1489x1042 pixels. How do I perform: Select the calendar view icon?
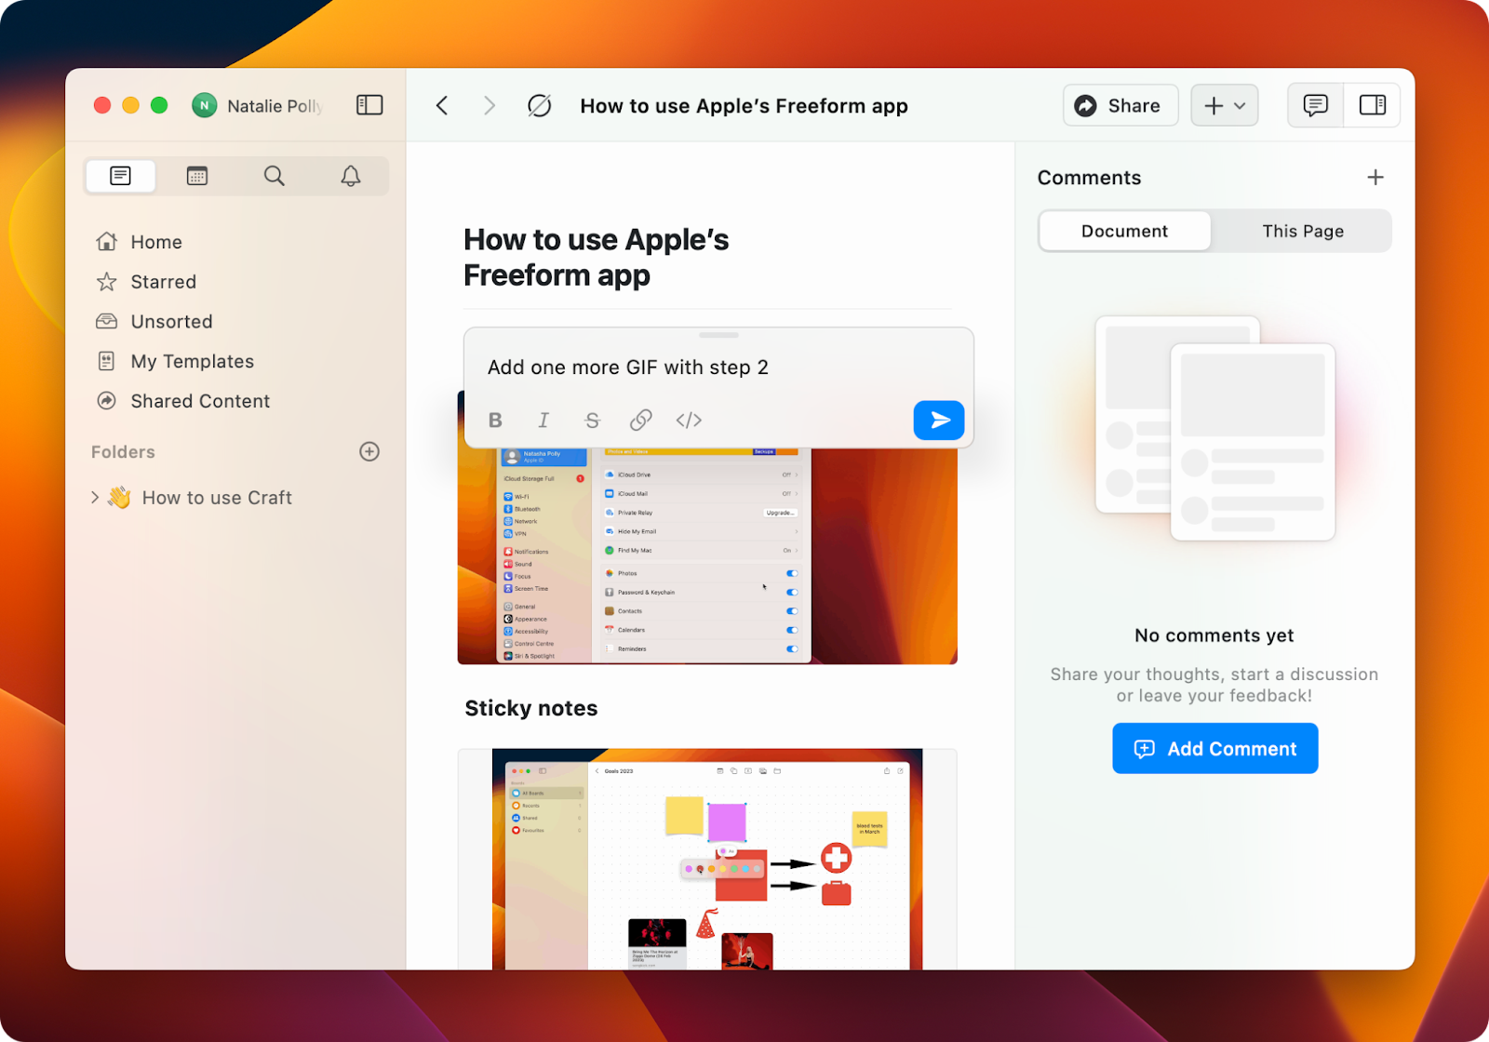196,176
